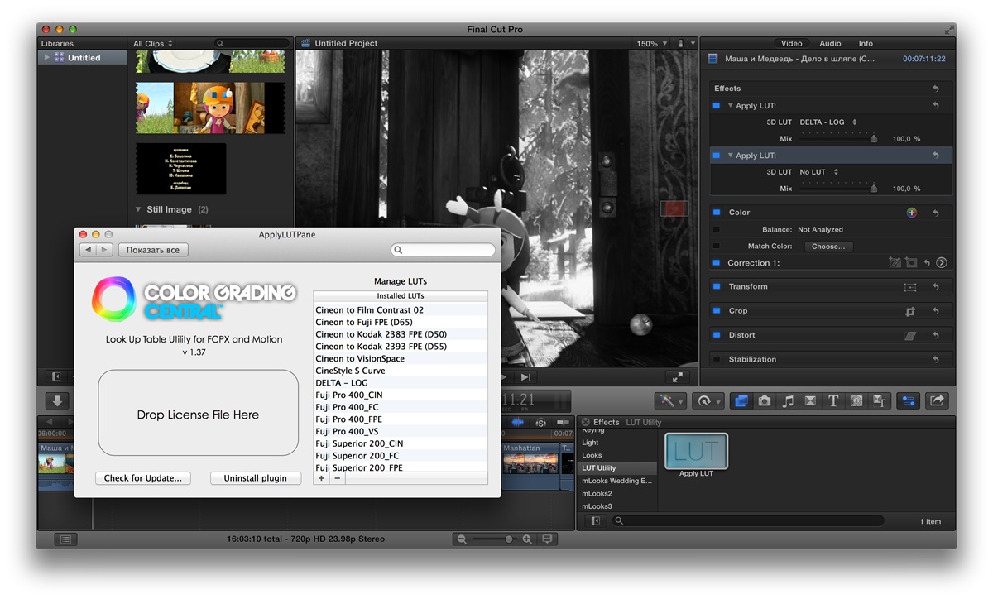Show the Crop onscreen controls icon
The width and height of the screenshot is (993, 599).
coord(910,311)
